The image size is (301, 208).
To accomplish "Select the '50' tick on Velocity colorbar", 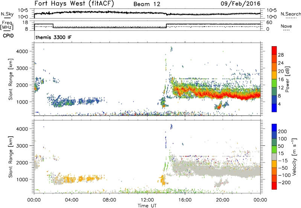I will (281, 146).
